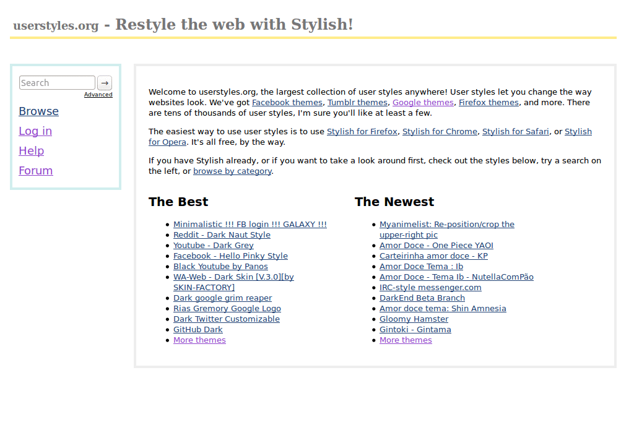The image size is (634, 430).
Task: Open the Advanced search link
Action: (98, 95)
